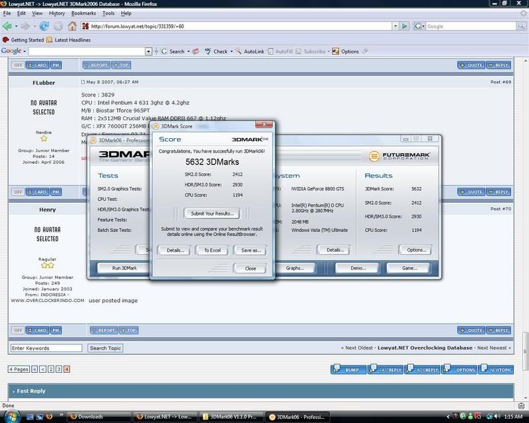Go to page 3 of the topic
This screenshot has width=529, height=423.
[59, 369]
